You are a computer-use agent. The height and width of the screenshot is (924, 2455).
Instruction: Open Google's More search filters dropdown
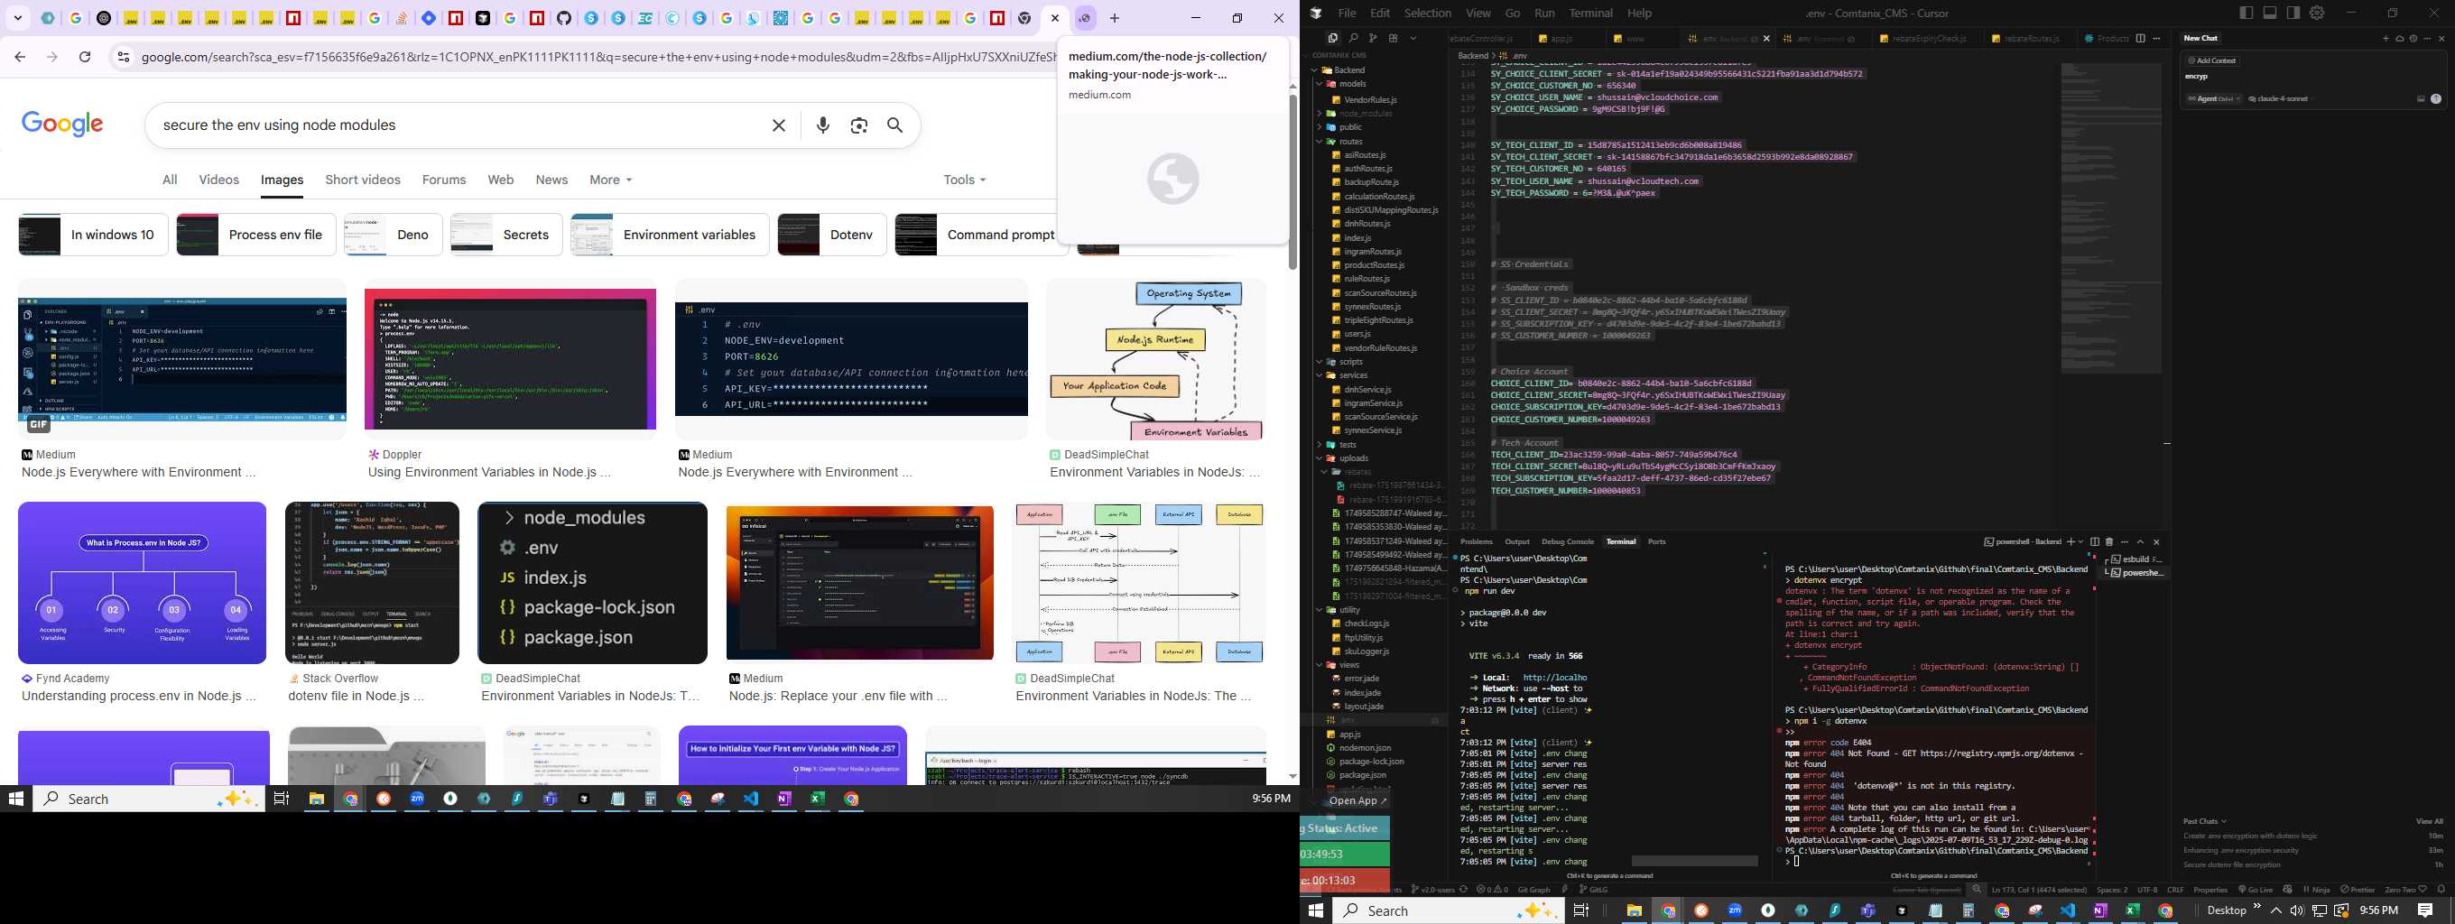click(x=611, y=179)
